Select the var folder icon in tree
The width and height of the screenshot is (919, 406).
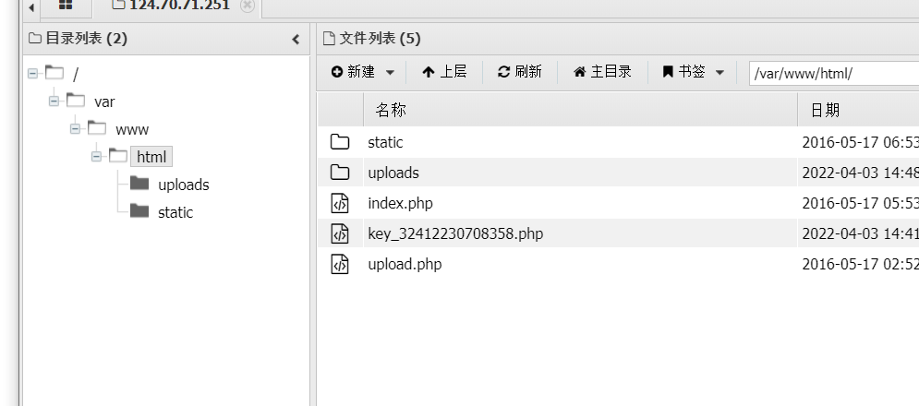coord(76,101)
